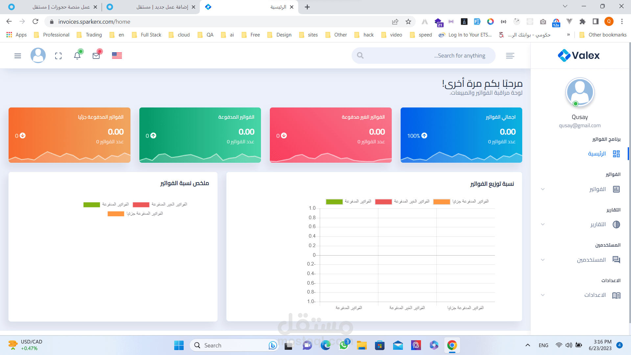Screen dimensions: 631x355
Task: Open notifications bell icon
Action: 77,56
